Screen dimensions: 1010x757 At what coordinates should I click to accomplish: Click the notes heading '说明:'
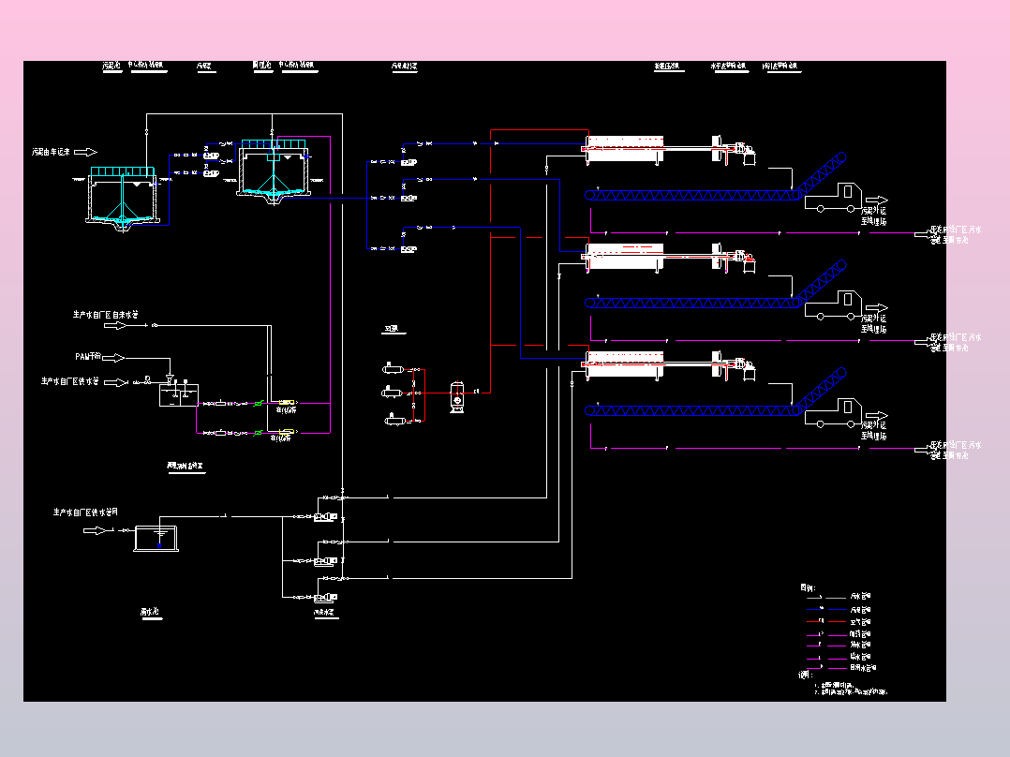coord(805,675)
